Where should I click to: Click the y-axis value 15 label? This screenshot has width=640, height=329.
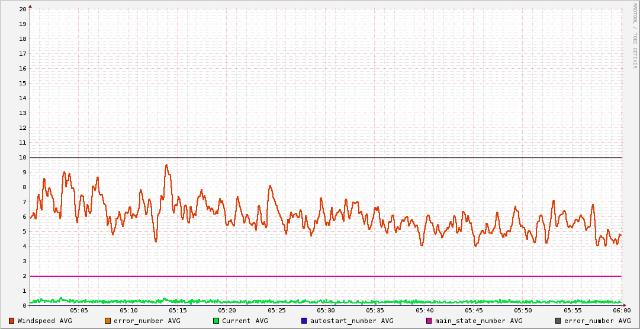[22, 83]
